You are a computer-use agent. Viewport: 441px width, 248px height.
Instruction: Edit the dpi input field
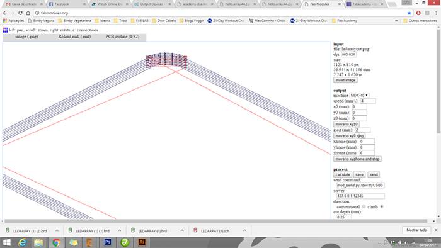click(x=349, y=55)
